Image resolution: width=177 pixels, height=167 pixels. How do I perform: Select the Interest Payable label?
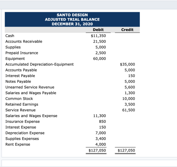click(x=20, y=76)
